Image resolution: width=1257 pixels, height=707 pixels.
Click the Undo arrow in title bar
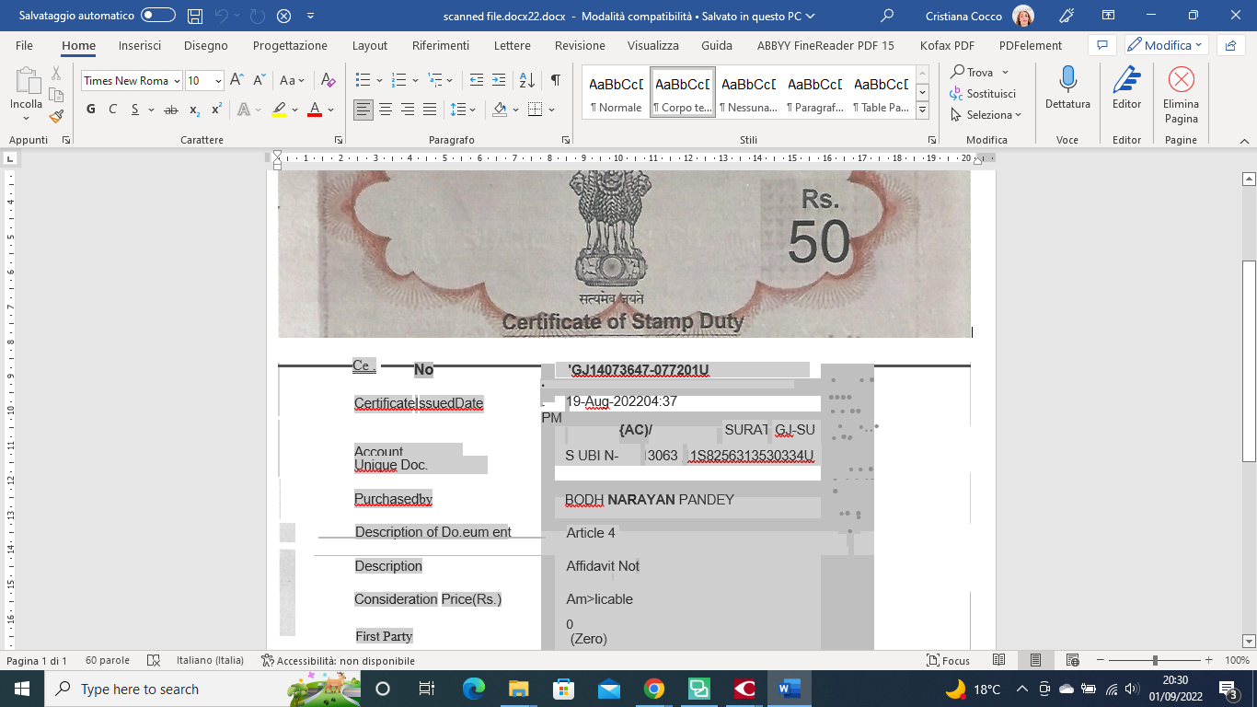coord(221,16)
